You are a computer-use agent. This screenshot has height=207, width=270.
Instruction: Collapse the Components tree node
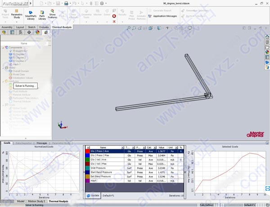point(3,48)
